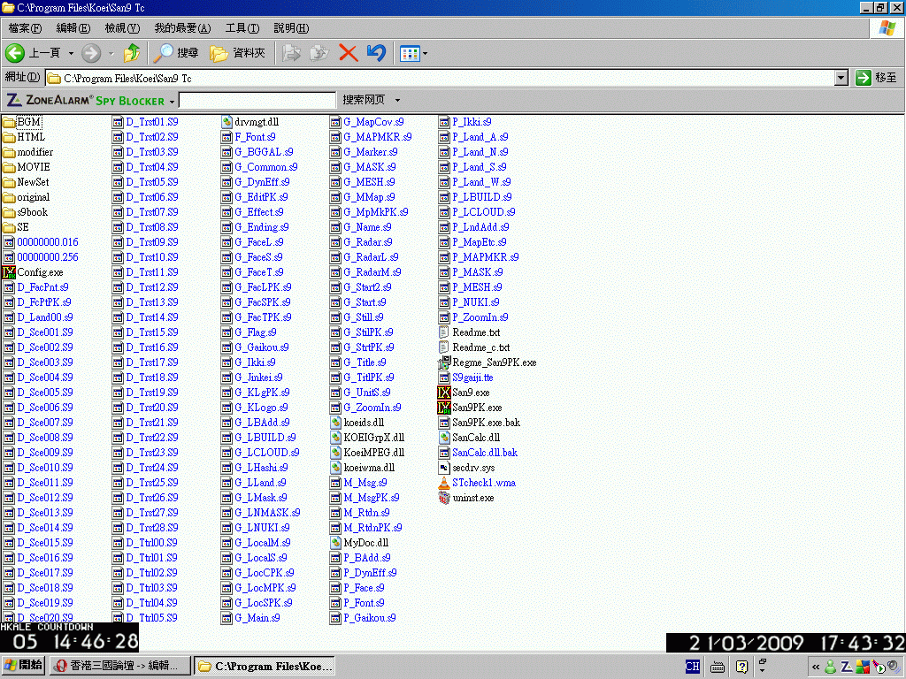This screenshot has width=906, height=679.
Task: Select the STcheck1.wma media file
Action: [477, 482]
